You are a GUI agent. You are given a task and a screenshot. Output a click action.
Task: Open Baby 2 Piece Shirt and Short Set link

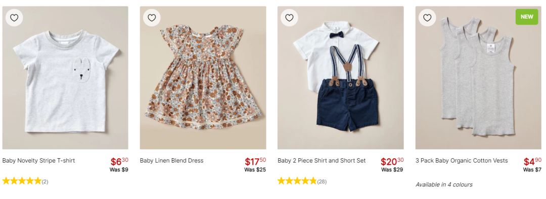[x=322, y=160]
